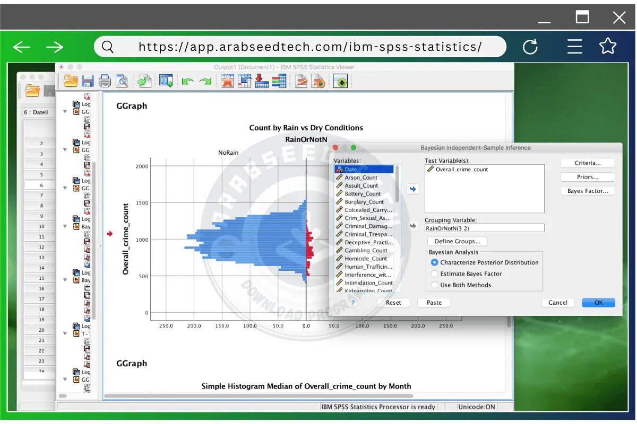This screenshot has width=637, height=424.
Task: Click the Print icon in Viewer toolbar
Action: coord(105,81)
